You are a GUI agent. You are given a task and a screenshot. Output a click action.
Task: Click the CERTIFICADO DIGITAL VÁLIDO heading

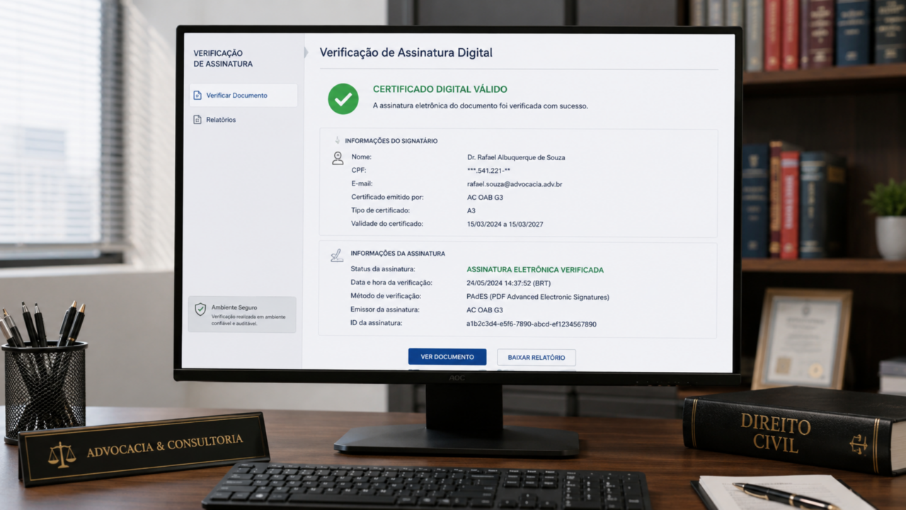440,89
